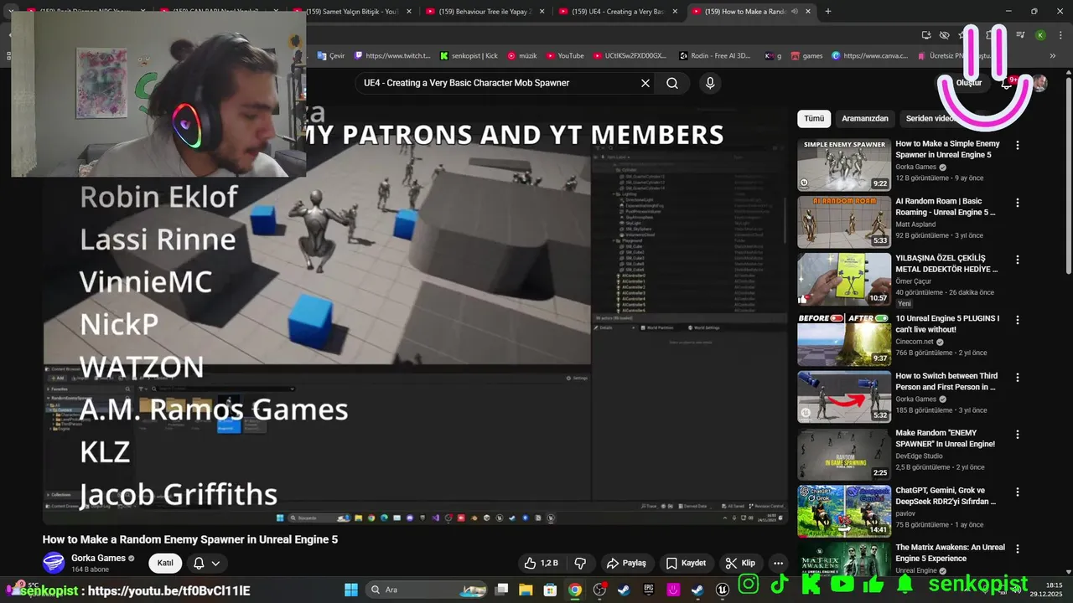This screenshot has height=603, width=1073.
Task: Open options menu for Simple Enemy Spawner video
Action: [1018, 145]
